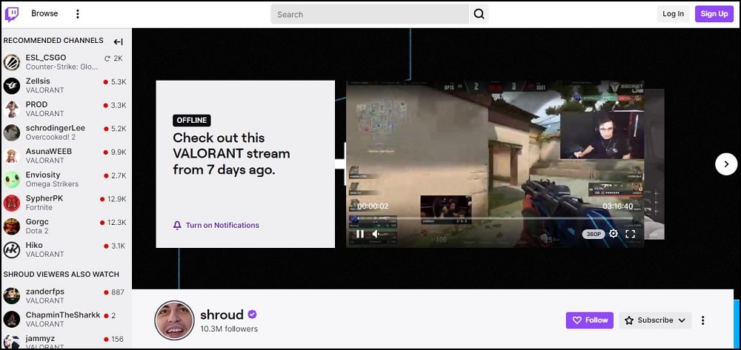Viewport: 741px width, 350px height.
Task: Open shroud profile picture
Action: pos(174,320)
